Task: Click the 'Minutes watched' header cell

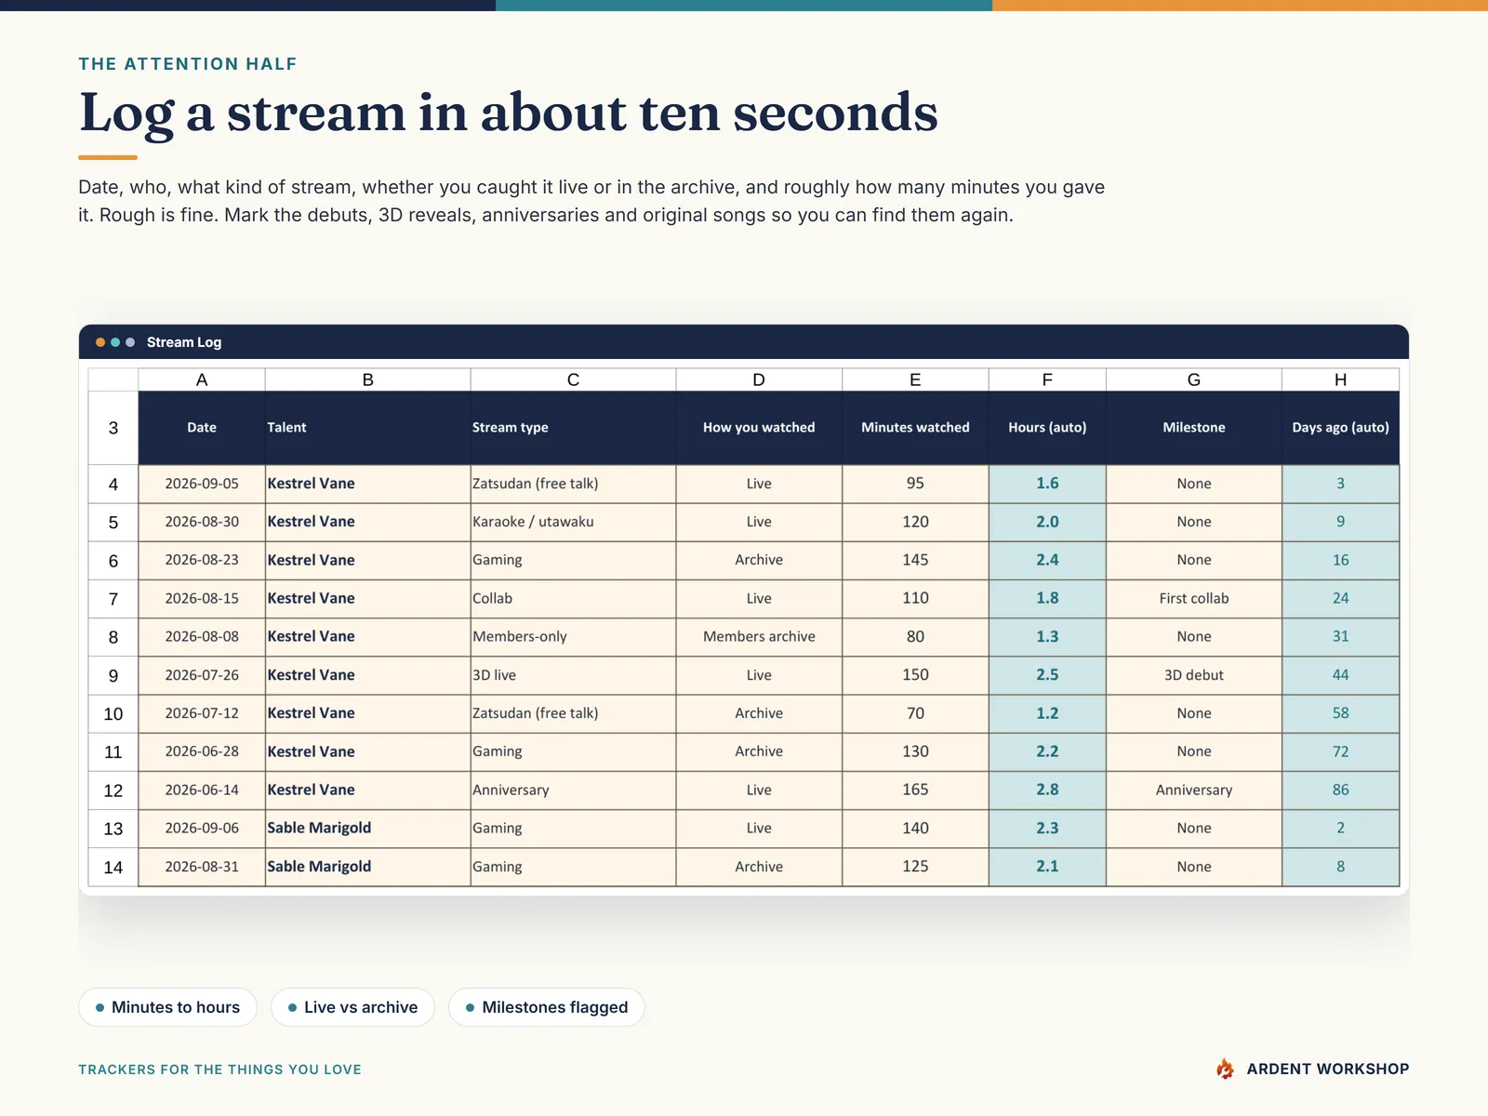Action: pyautogui.click(x=915, y=428)
